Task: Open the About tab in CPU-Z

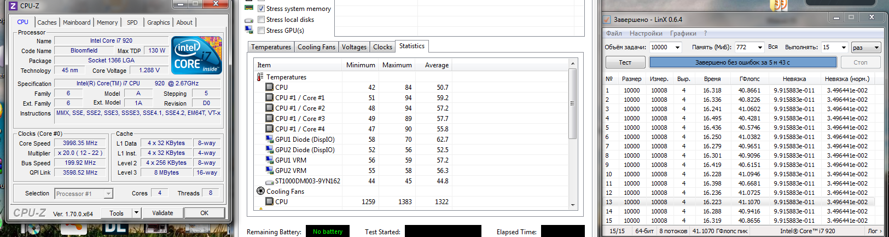Action: click(x=184, y=22)
